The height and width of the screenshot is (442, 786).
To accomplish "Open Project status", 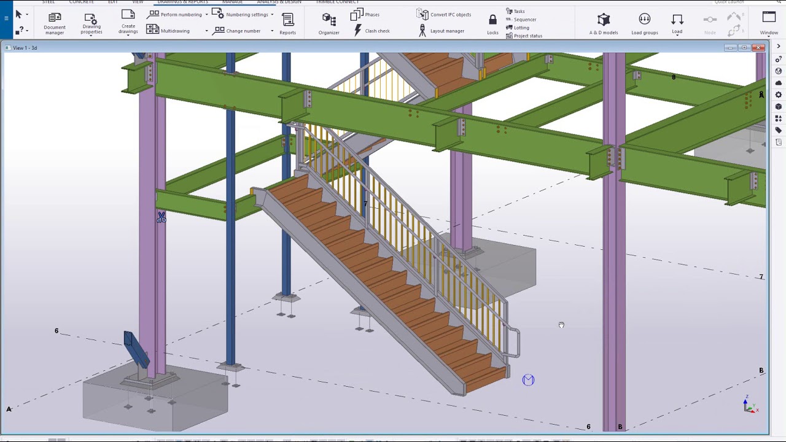I will tap(524, 36).
